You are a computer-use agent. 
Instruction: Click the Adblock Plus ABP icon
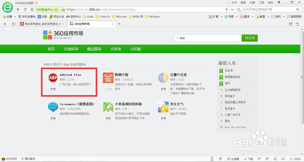[x=53, y=78]
